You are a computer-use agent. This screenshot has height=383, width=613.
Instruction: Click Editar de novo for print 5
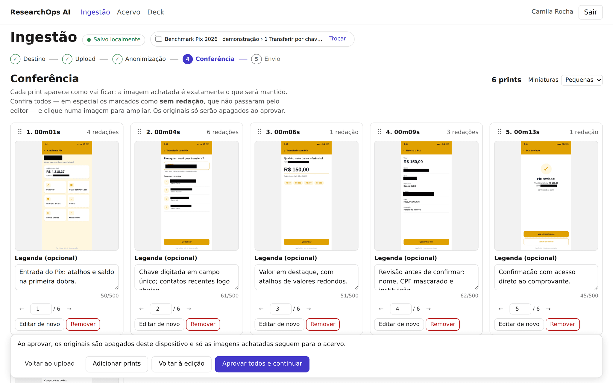519,324
